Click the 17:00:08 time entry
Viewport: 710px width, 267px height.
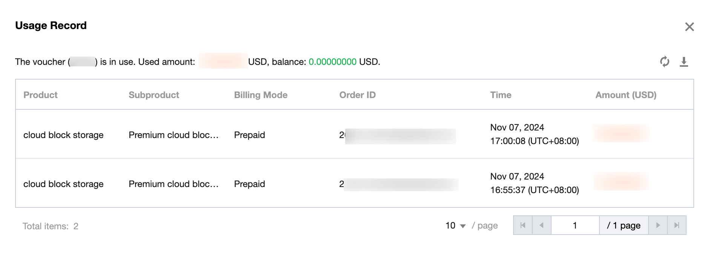tap(534, 141)
